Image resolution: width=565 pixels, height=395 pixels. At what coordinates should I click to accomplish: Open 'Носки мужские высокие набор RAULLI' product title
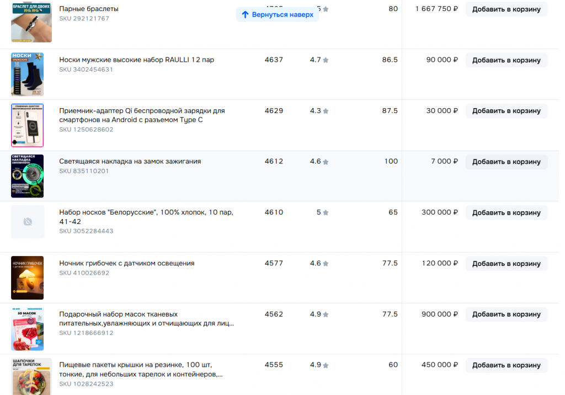[136, 60]
